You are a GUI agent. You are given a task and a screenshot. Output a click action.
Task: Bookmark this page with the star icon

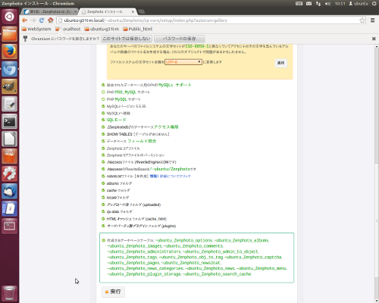point(362,20)
